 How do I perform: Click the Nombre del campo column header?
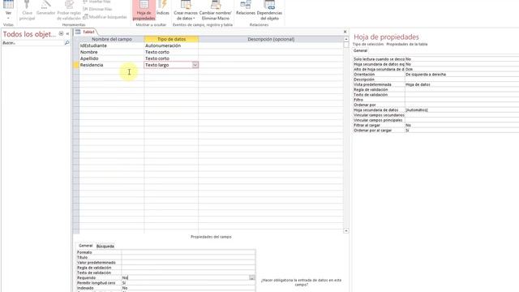[x=112, y=39]
